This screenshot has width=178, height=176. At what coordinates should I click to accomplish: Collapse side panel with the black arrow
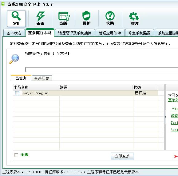click(165, 117)
